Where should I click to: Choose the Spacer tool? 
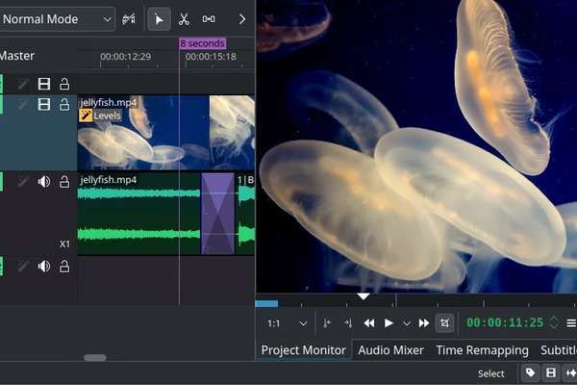point(209,19)
